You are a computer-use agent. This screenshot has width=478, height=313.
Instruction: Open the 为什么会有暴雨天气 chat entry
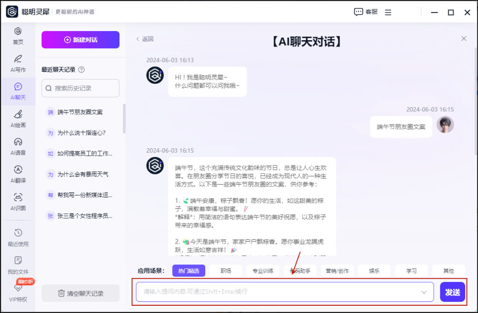(81, 174)
